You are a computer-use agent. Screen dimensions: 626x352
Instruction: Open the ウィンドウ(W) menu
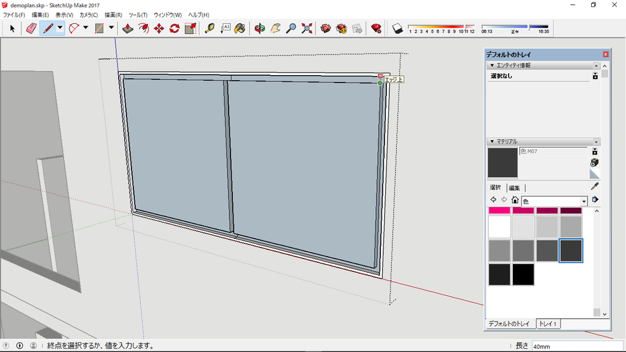168,15
